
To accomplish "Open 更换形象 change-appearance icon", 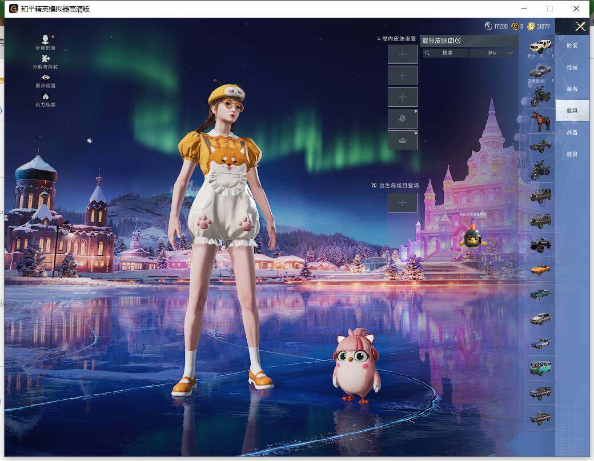I will 46,42.
